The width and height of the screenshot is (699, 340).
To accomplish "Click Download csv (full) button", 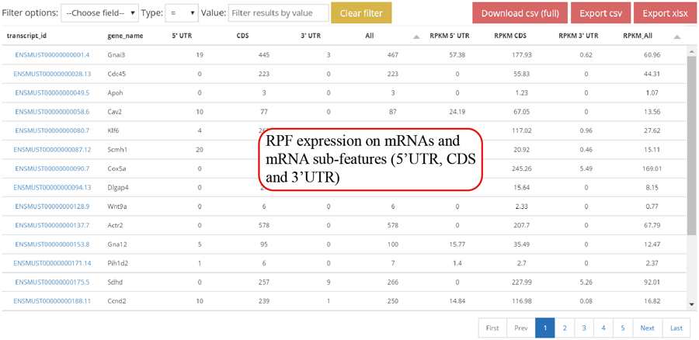I will coord(520,13).
